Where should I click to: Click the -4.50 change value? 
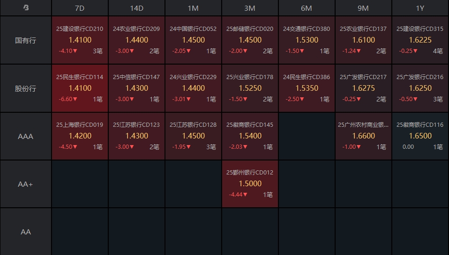pyautogui.click(x=68, y=147)
